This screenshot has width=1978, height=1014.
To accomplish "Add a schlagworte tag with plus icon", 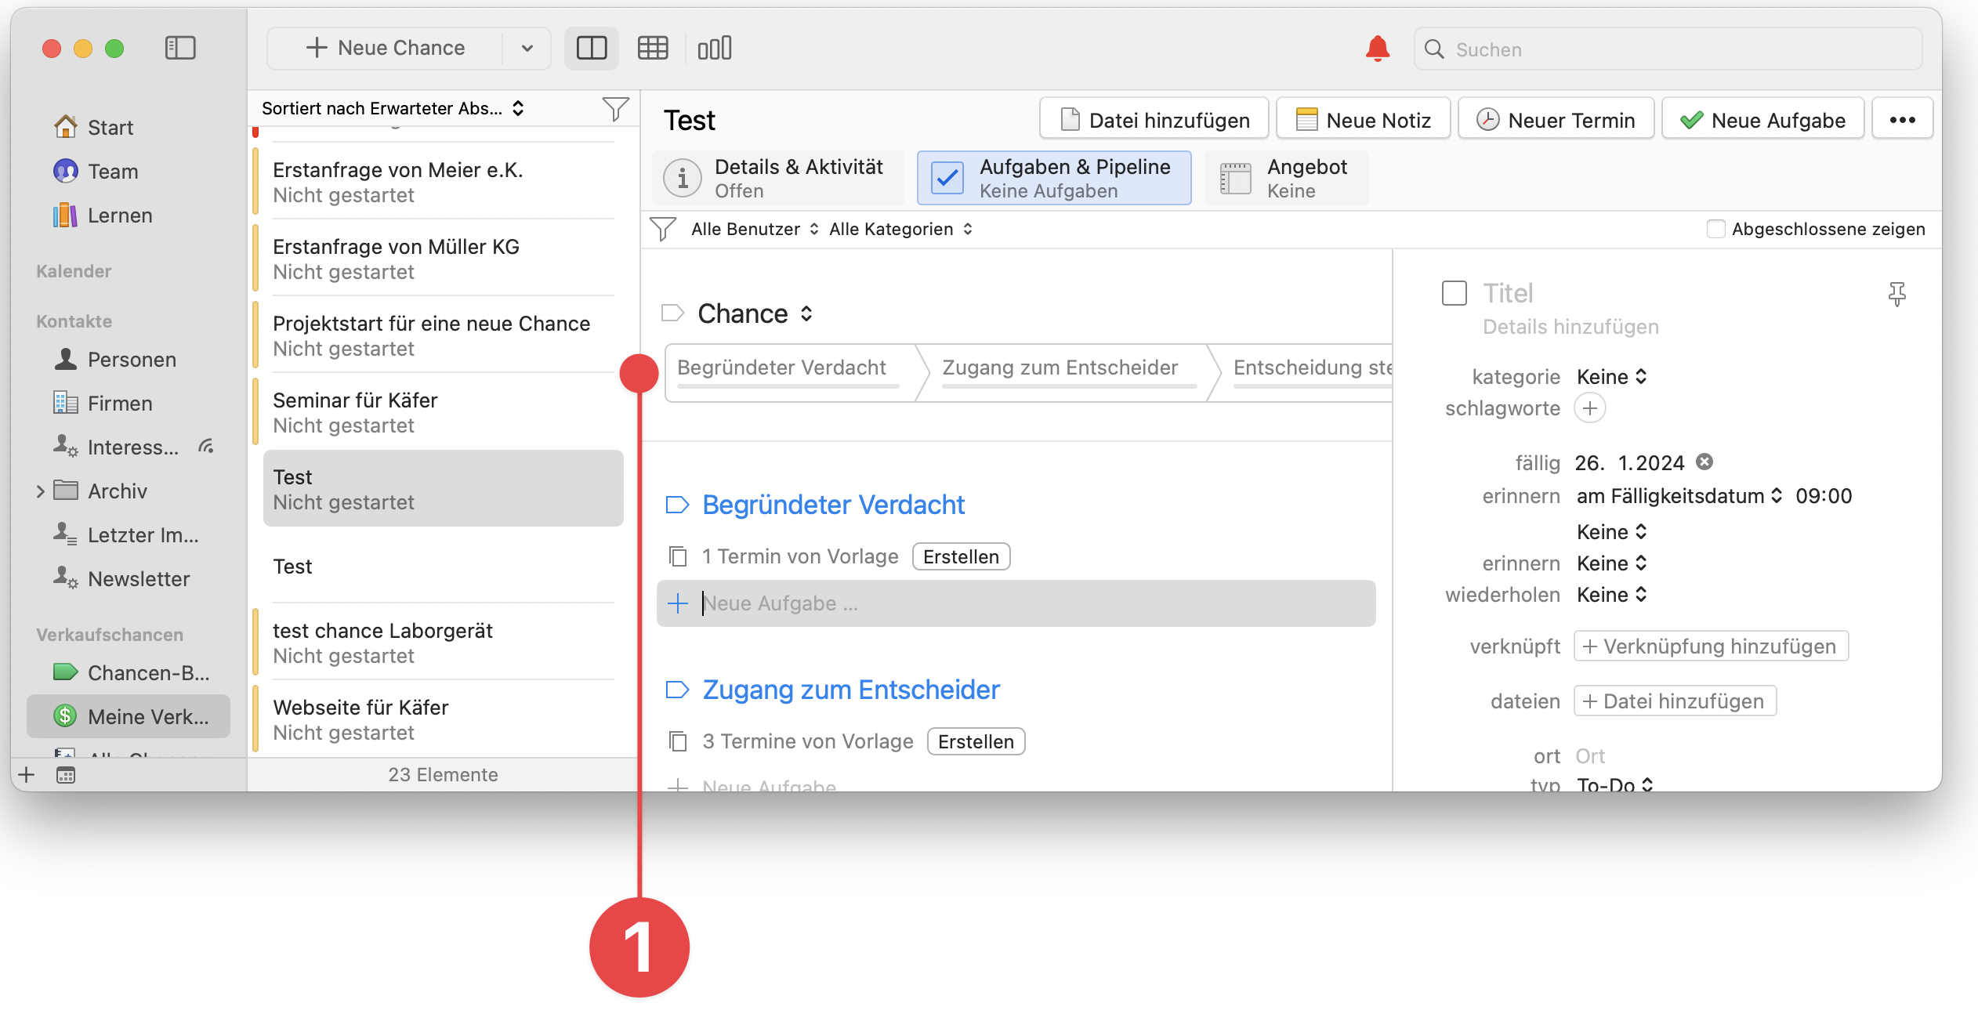I will [1589, 408].
